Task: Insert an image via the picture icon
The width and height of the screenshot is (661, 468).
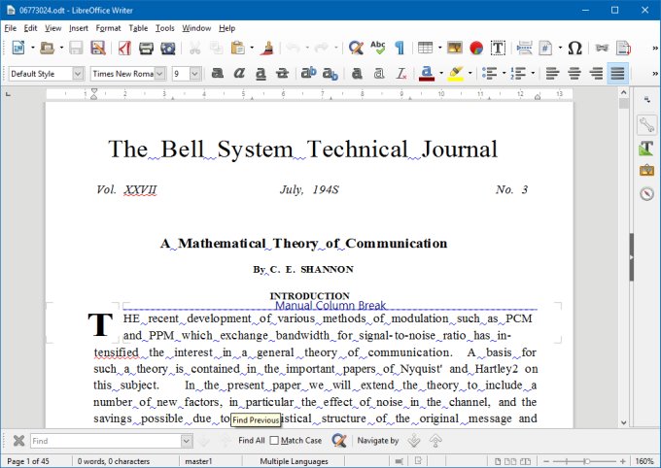Action: (455, 48)
